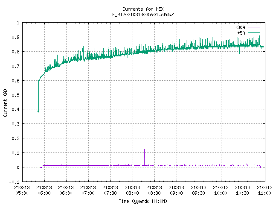Image resolution: width=273 pixels, height=205 pixels.
Task: Click the chart title "Currents for MEX"
Action: click(143, 9)
